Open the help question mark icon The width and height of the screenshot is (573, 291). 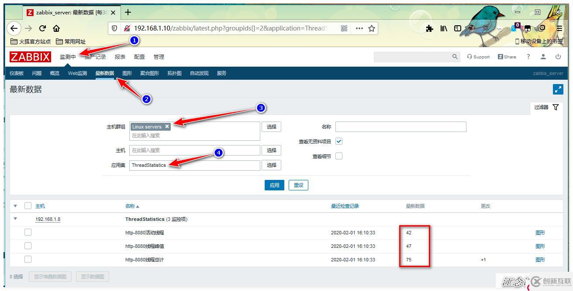pyautogui.click(x=528, y=57)
